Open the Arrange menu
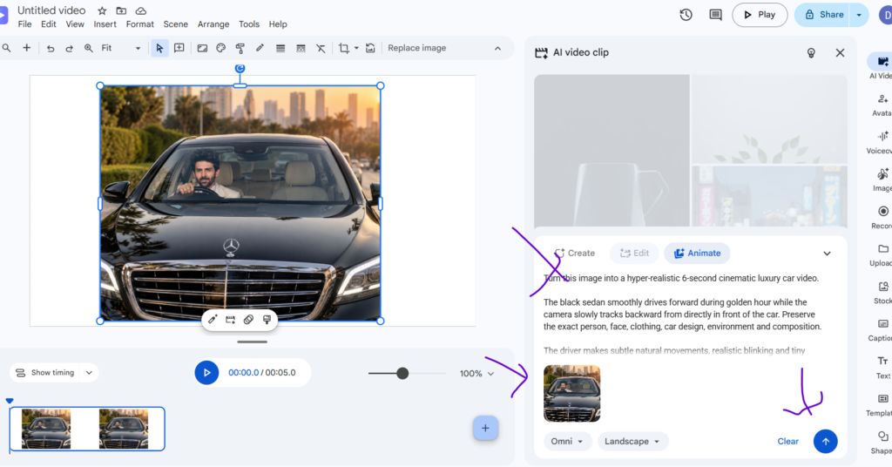 213,24
